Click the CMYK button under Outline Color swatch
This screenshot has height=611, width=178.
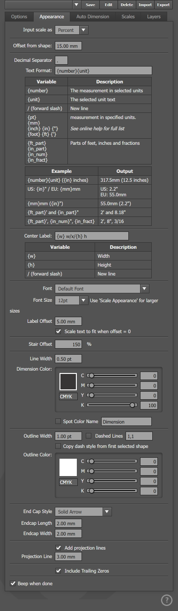point(68,482)
